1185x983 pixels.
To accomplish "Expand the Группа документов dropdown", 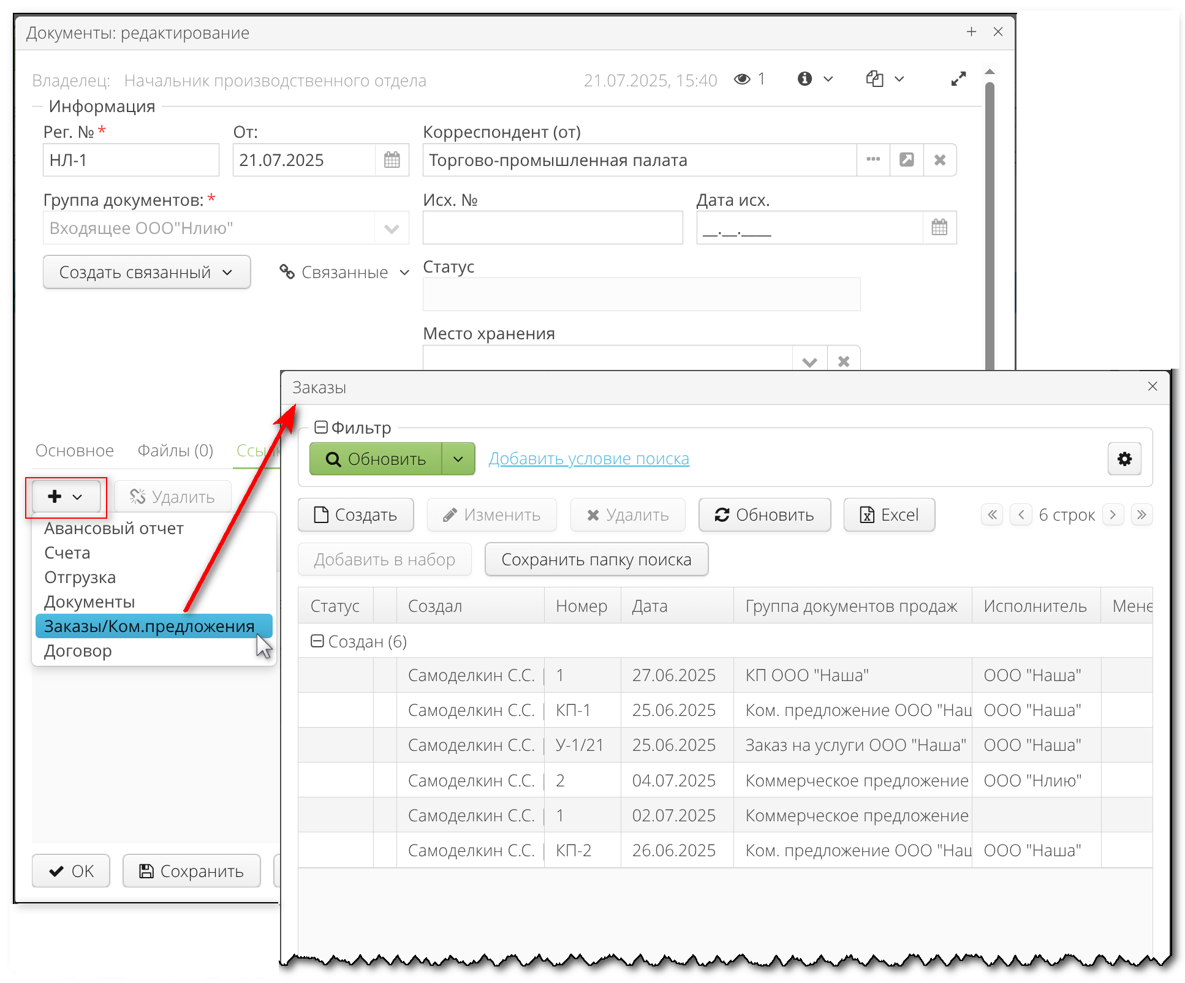I will point(392,227).
